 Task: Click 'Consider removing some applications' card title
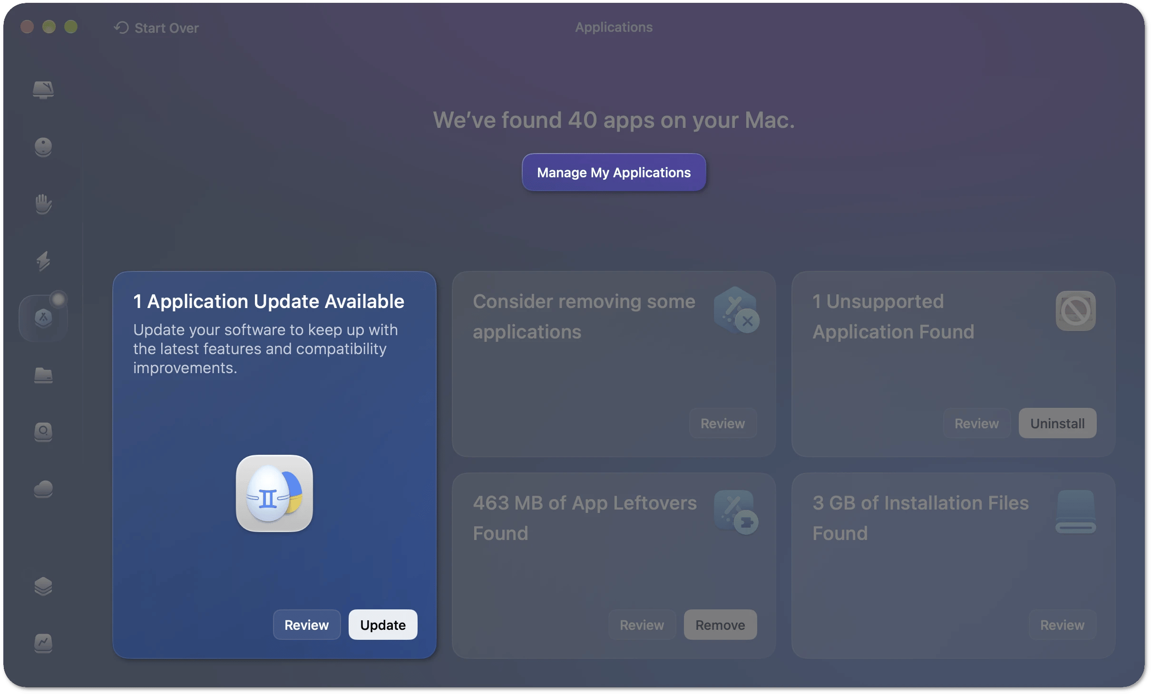coord(584,317)
